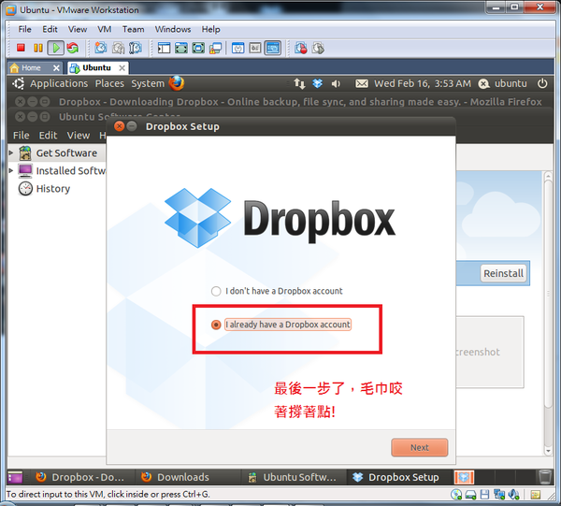Click the sound card icon in VMware status bar

pos(513,495)
